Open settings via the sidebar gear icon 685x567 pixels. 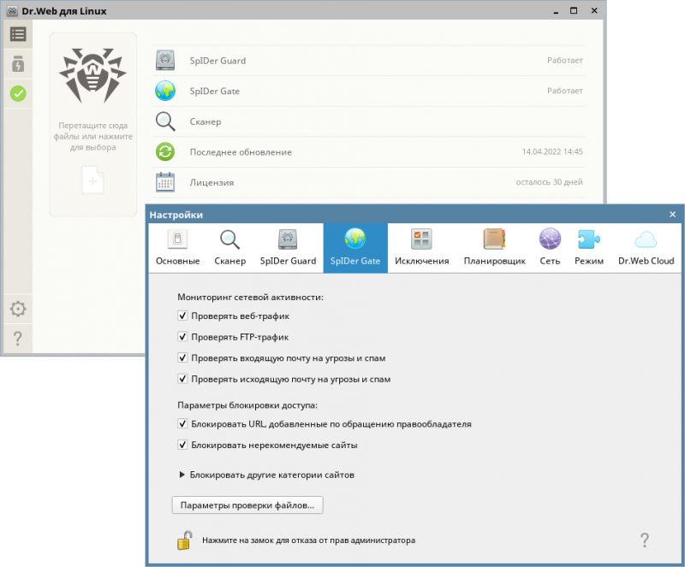[18, 309]
